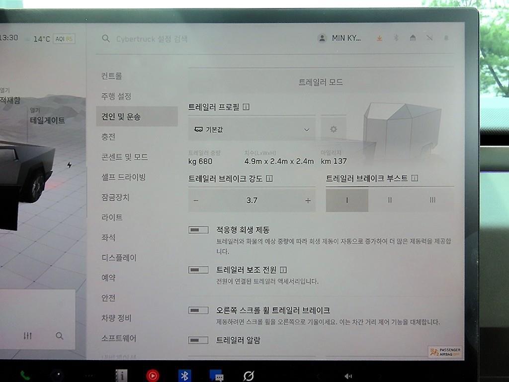Open 셀프 드라이빙 category

pos(123,177)
